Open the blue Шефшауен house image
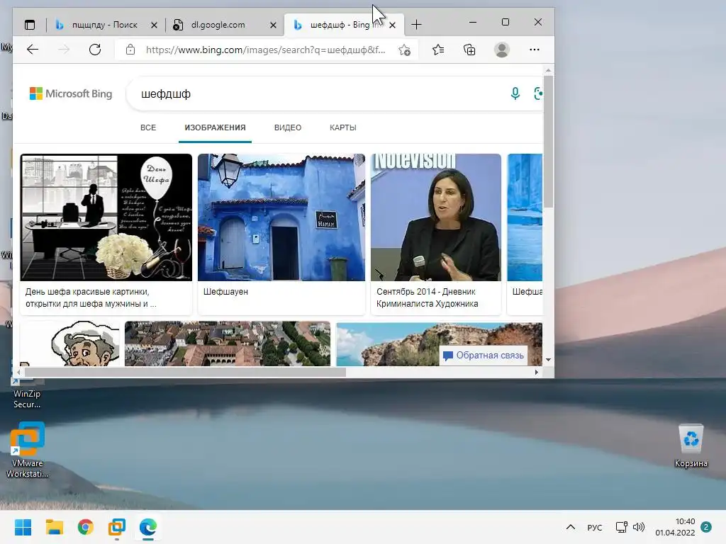 281,217
